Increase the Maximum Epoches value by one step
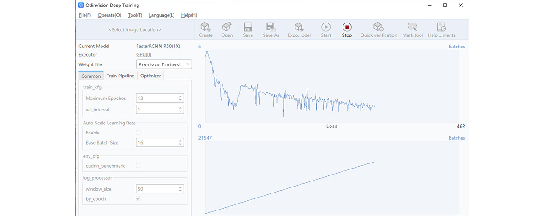The width and height of the screenshot is (541, 216). click(180, 96)
